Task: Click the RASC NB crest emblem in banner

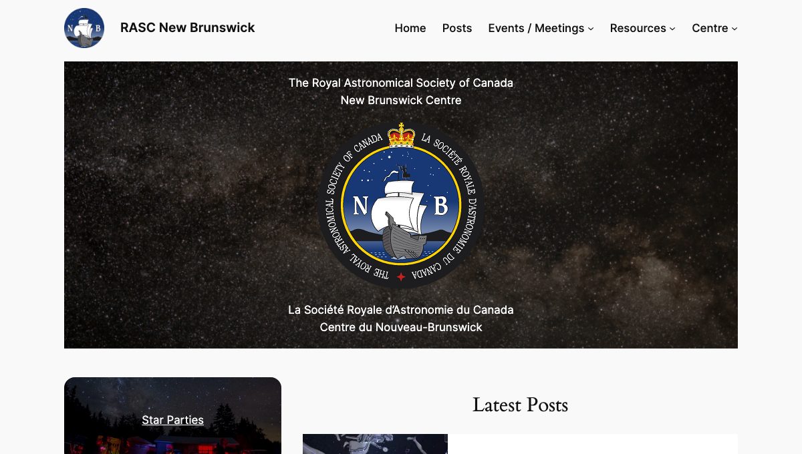Action: [x=401, y=205]
